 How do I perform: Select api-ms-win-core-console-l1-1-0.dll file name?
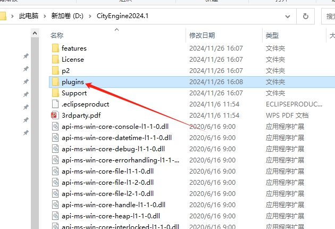tap(115, 127)
